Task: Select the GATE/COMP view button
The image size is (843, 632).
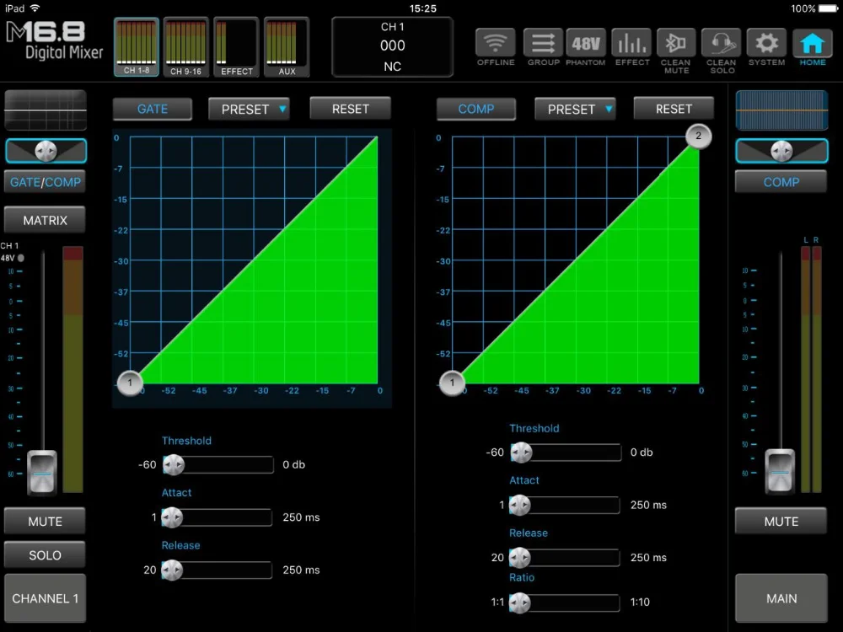Action: 46,182
